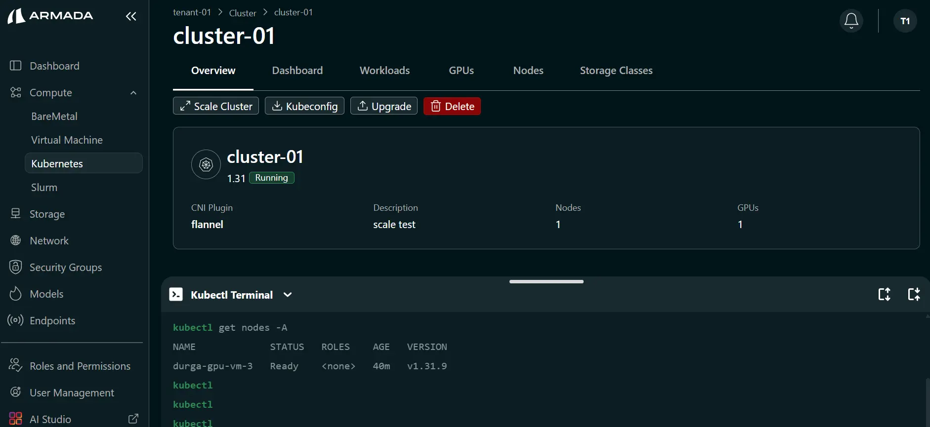This screenshot has width=930, height=427.
Task: Click the 'kubectl get nodes -A' command line
Action: [x=230, y=327]
